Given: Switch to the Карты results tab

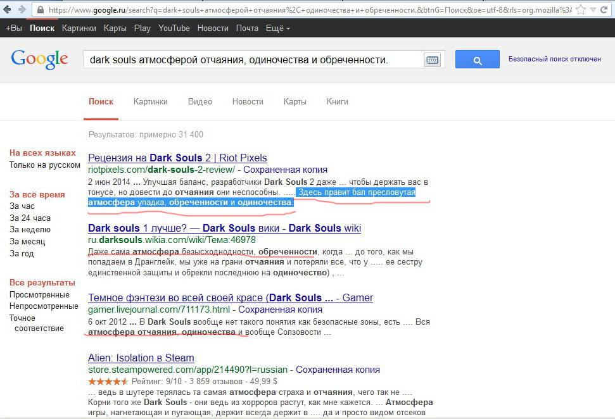Looking at the screenshot, I should point(295,101).
